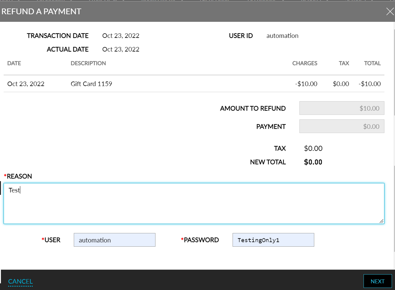Click the Actual Date value
Screen dimensions: 395x290
point(121,49)
